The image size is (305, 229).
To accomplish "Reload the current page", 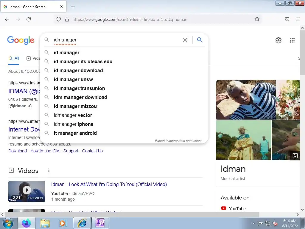I will click(x=29, y=19).
